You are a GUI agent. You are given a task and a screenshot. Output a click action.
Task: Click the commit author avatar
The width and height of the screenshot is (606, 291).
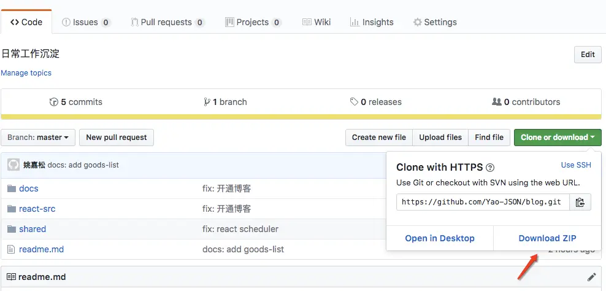click(x=13, y=165)
